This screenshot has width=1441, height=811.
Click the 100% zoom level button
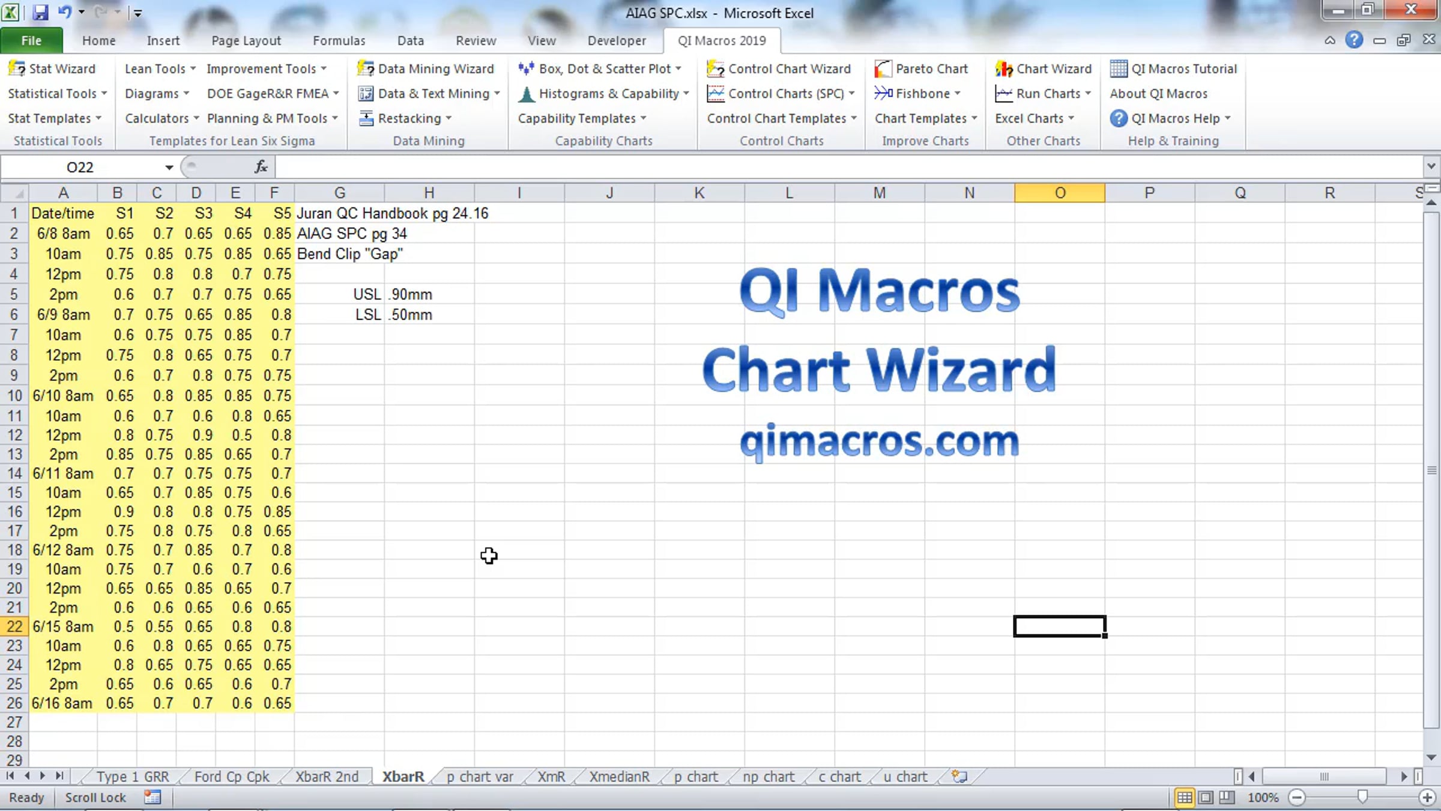point(1263,798)
